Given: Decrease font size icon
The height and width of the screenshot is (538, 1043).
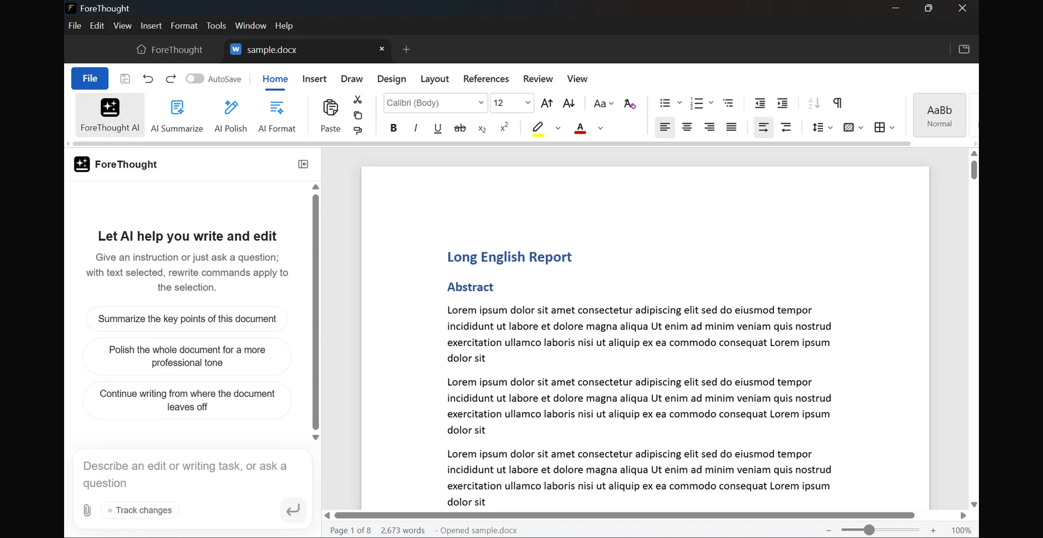Looking at the screenshot, I should point(569,103).
